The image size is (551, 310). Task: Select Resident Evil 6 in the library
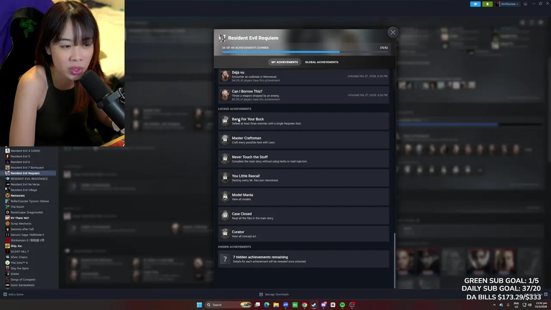coord(20,162)
